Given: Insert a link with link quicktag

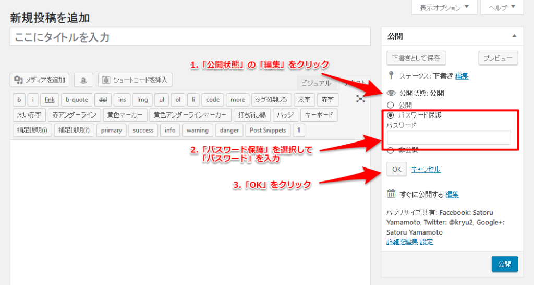Looking at the screenshot, I should tap(50, 100).
